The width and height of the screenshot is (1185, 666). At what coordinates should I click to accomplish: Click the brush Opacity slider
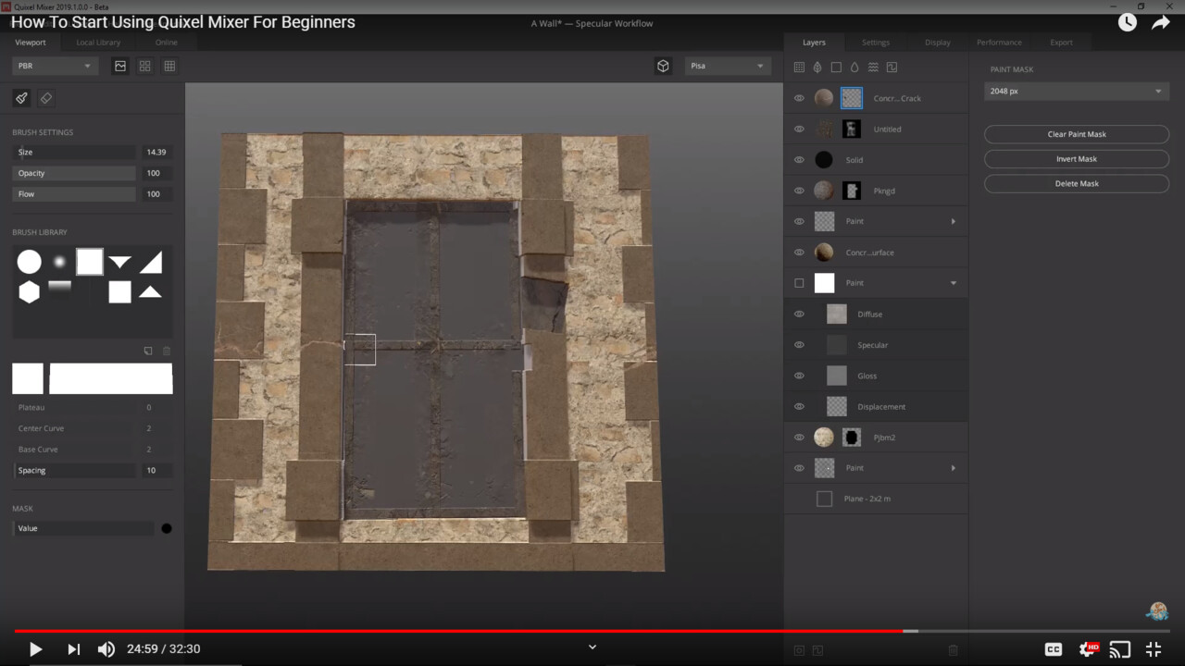coord(74,173)
